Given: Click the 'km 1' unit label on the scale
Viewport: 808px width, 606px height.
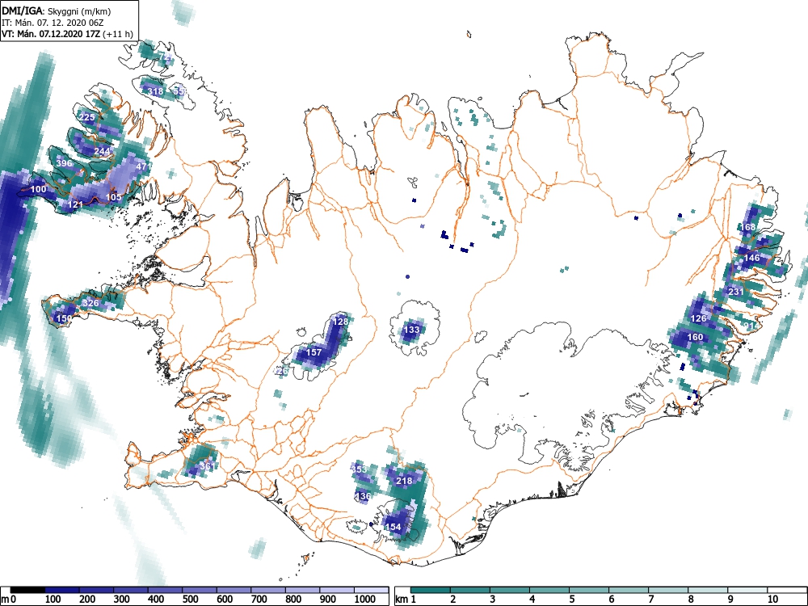Looking at the screenshot, I should [406, 600].
